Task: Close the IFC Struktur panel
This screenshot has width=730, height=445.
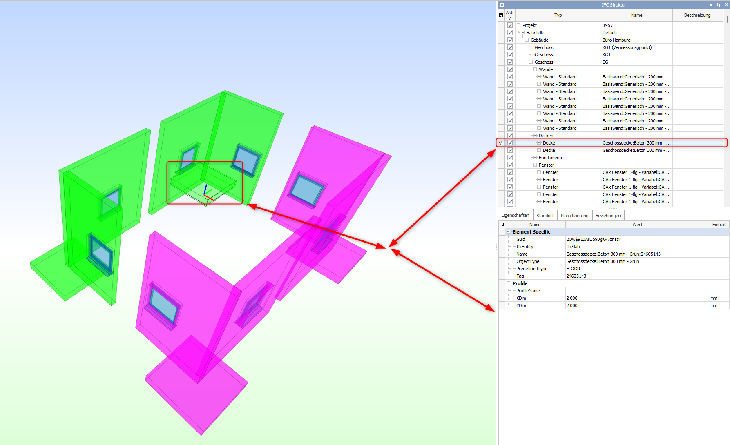Action: point(726,5)
